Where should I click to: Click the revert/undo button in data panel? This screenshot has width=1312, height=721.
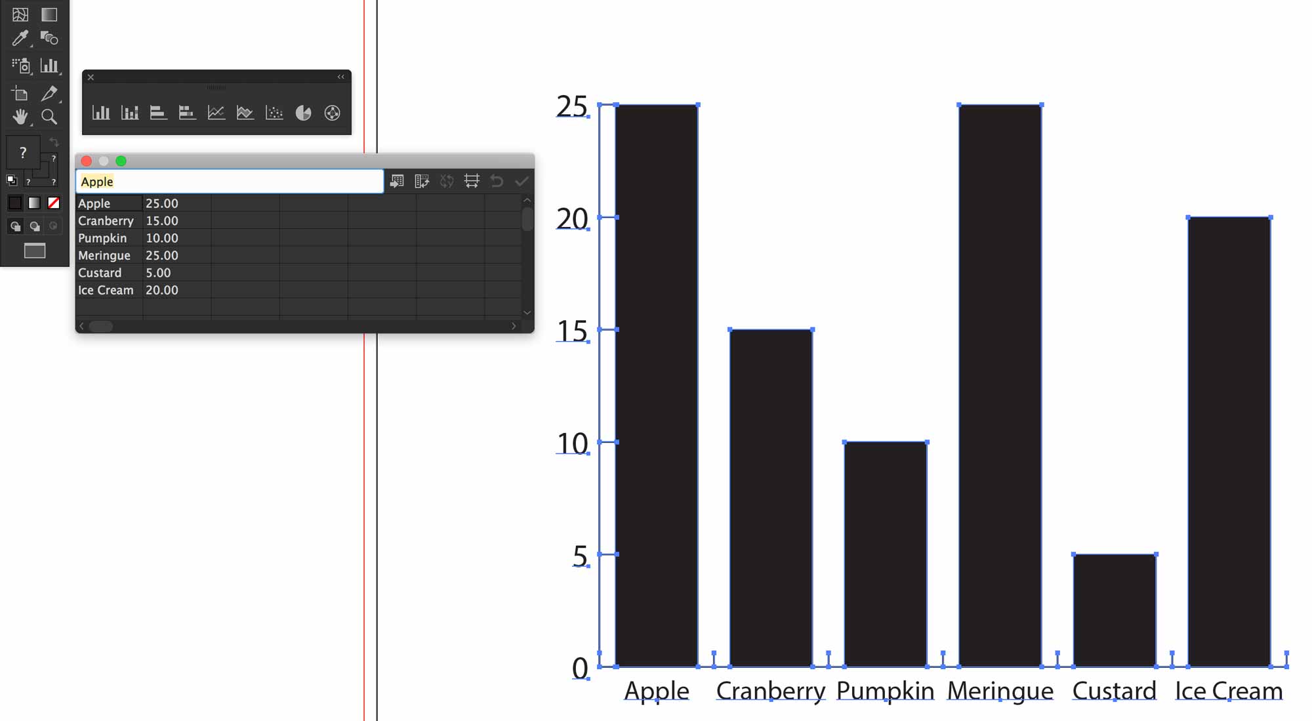(496, 181)
